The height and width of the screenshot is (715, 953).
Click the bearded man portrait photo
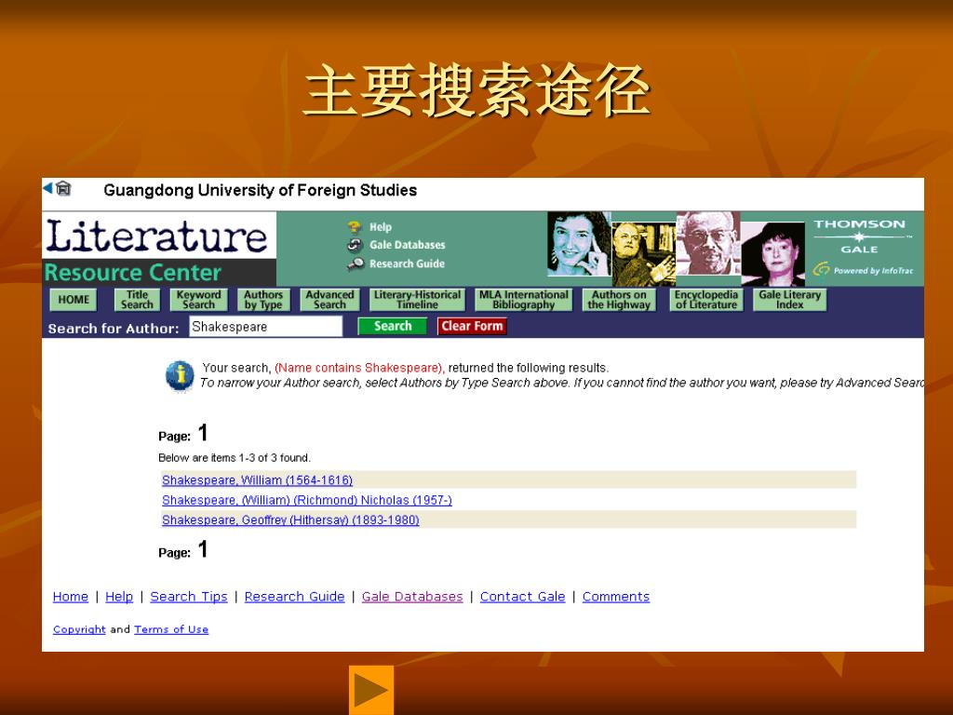click(643, 253)
